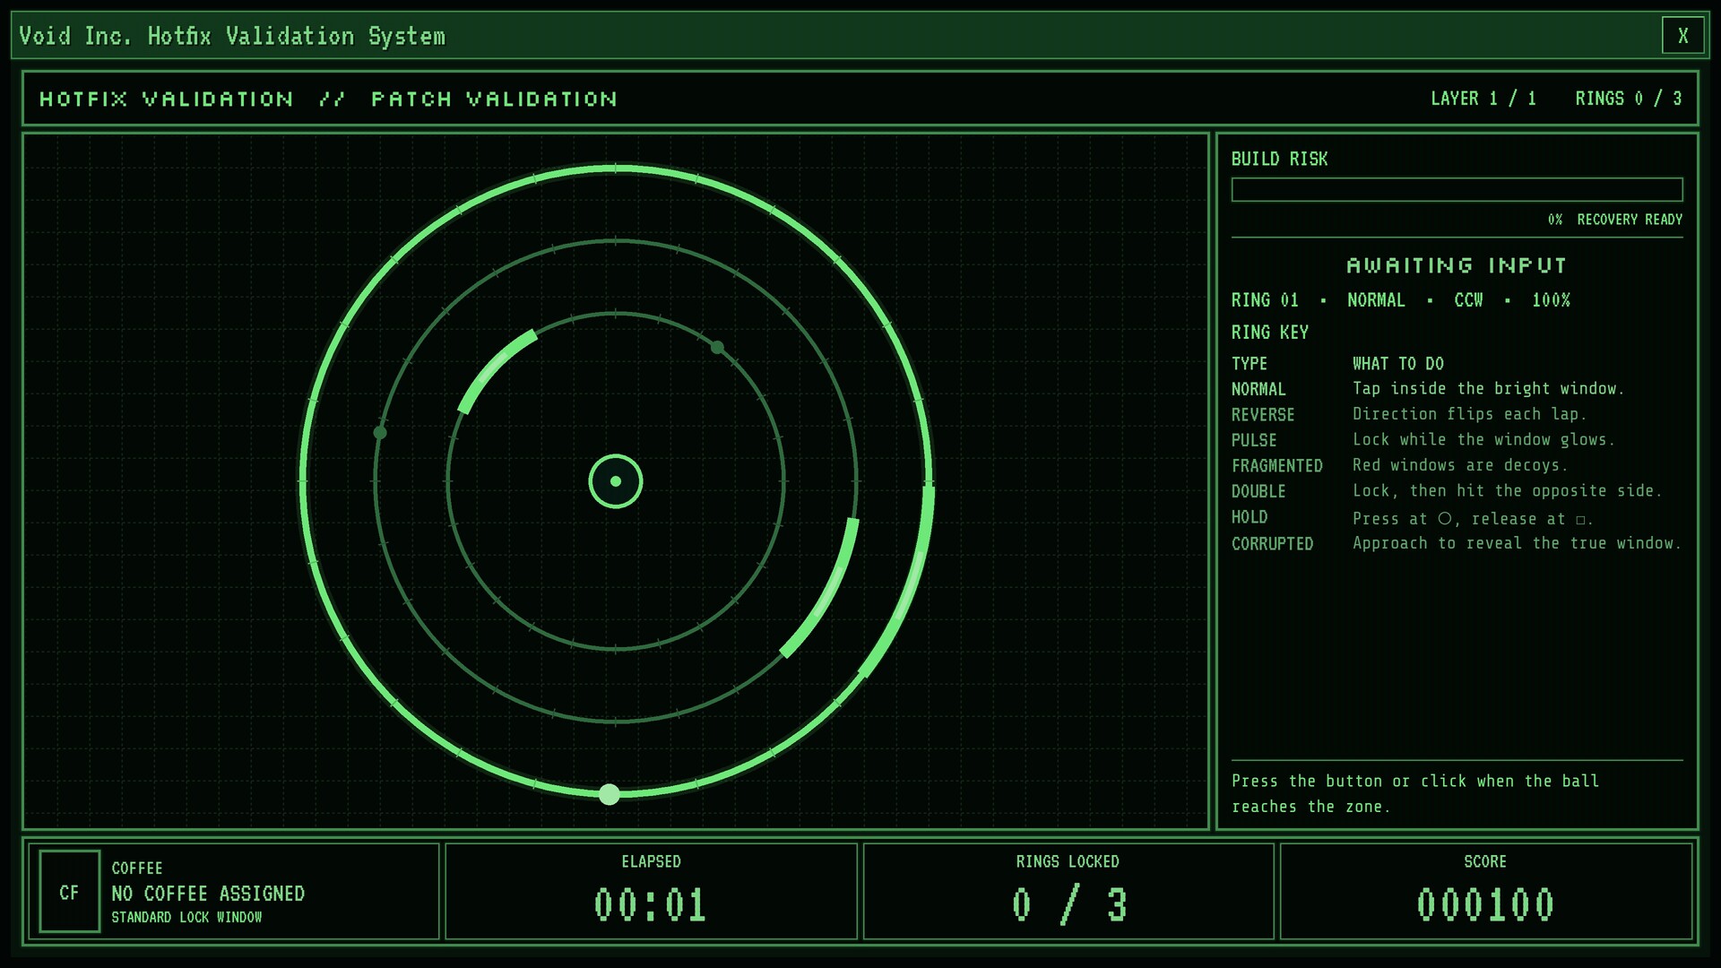
Task: Close the Hotfix Validation window with X
Action: coord(1682,36)
